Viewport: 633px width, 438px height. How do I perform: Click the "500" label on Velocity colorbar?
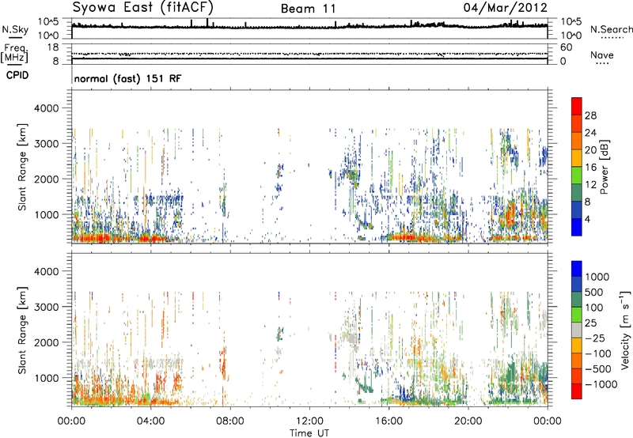[593, 292]
